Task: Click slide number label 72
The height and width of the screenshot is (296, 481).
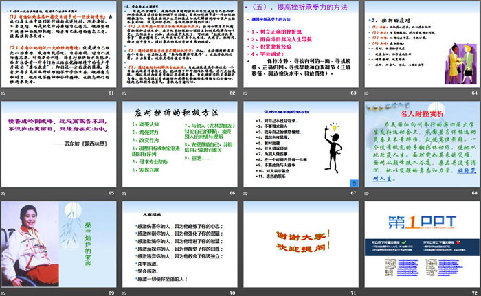Action: (475, 293)
